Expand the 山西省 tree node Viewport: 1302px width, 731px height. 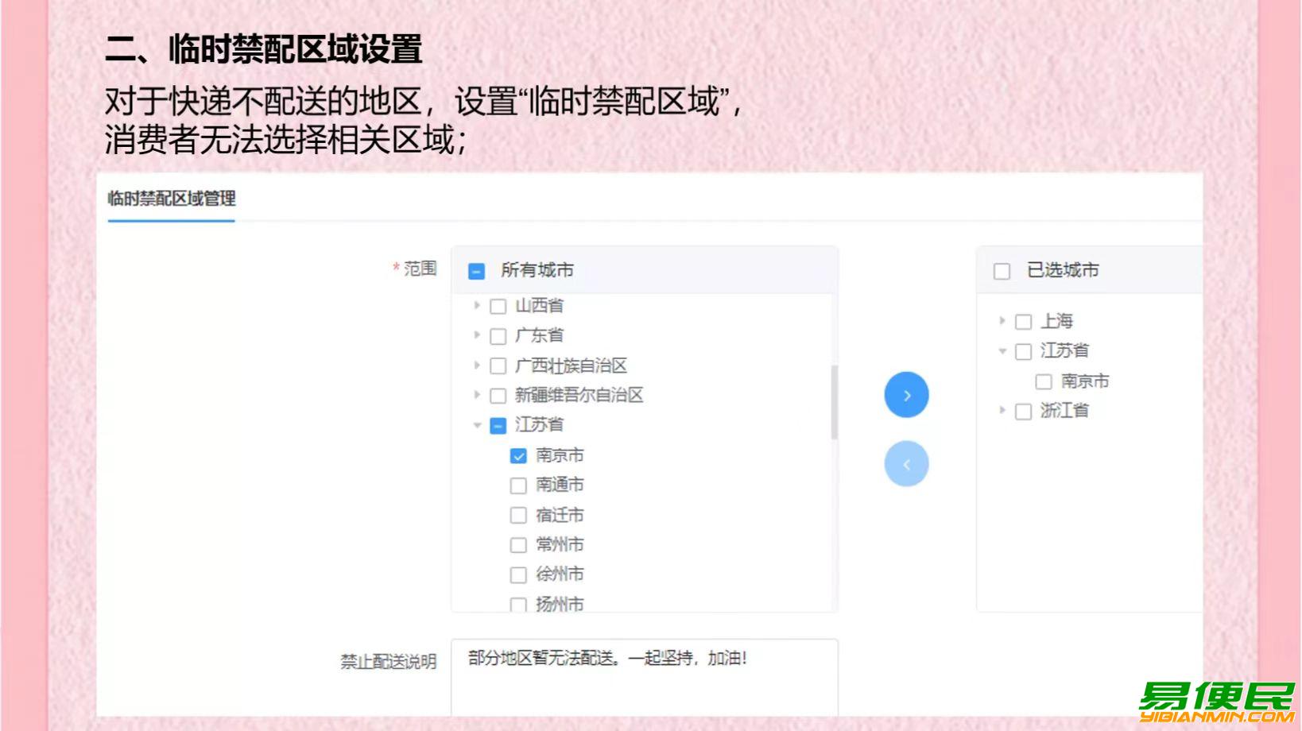pos(477,305)
